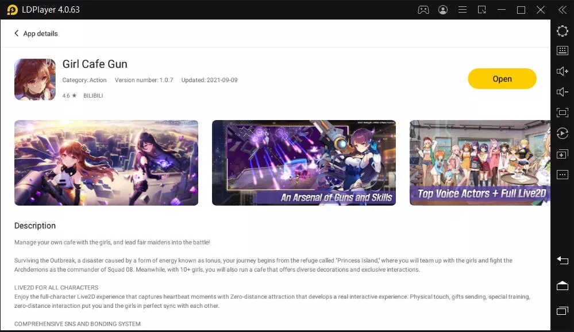The height and width of the screenshot is (332, 574).
Task: Click the Updated: 2021-09-09 text
Action: point(209,80)
